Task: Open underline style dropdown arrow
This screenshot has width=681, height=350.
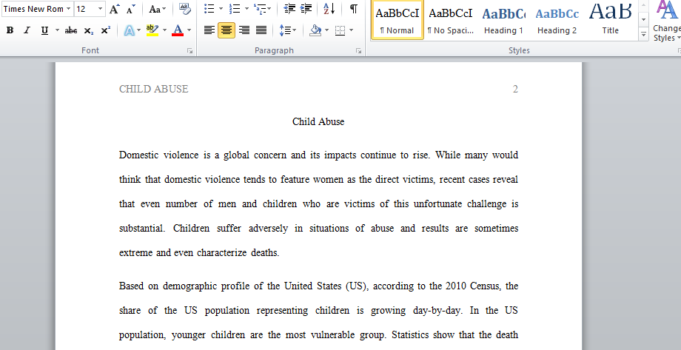Action: 57,30
